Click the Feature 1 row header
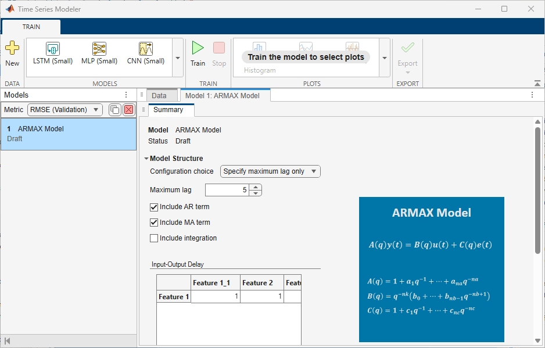Screen dimensions: 545x348 click(x=174, y=296)
